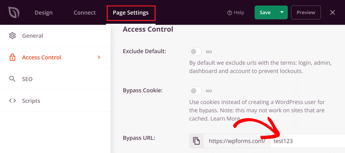Open the Save dropdown arrow
This screenshot has height=153, width=345.
pyautogui.click(x=282, y=13)
